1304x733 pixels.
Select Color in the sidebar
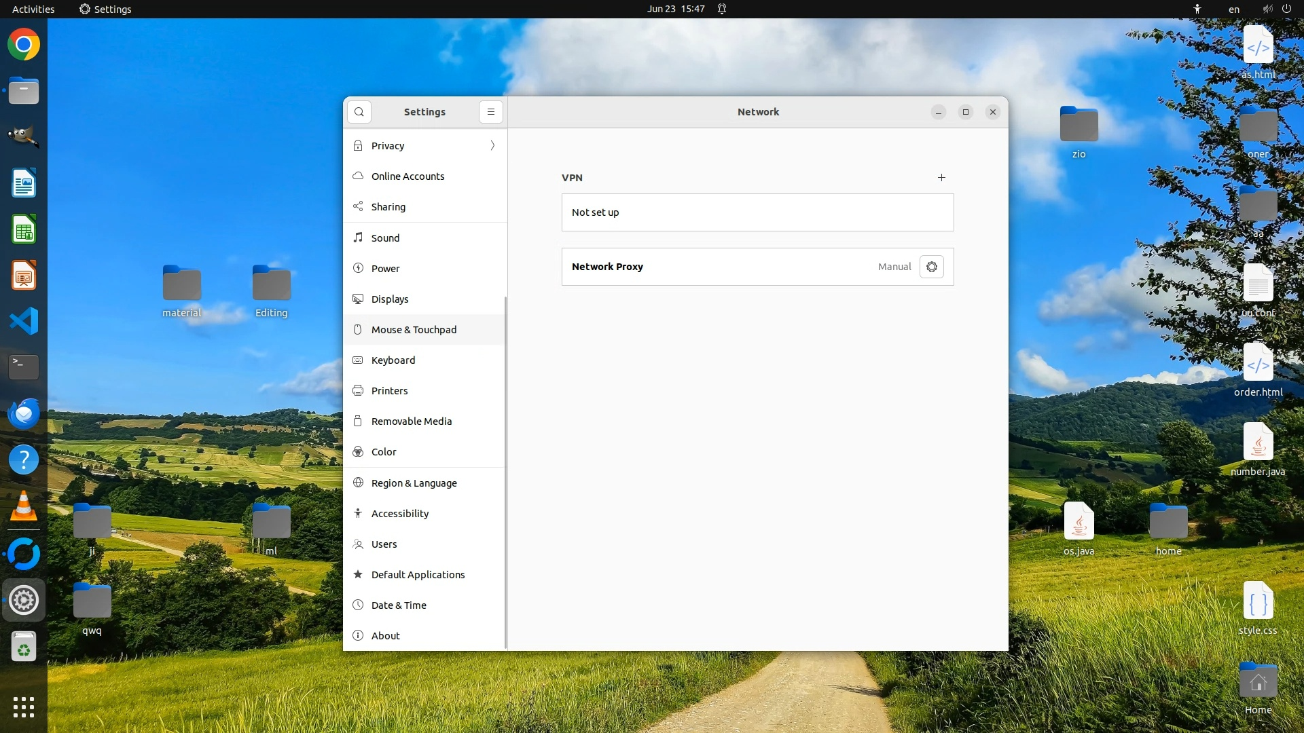coord(384,452)
